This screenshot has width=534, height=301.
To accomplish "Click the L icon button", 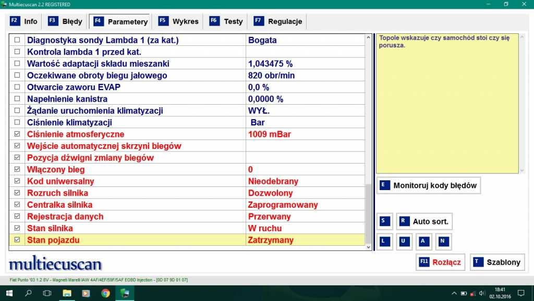I will pos(385,242).
